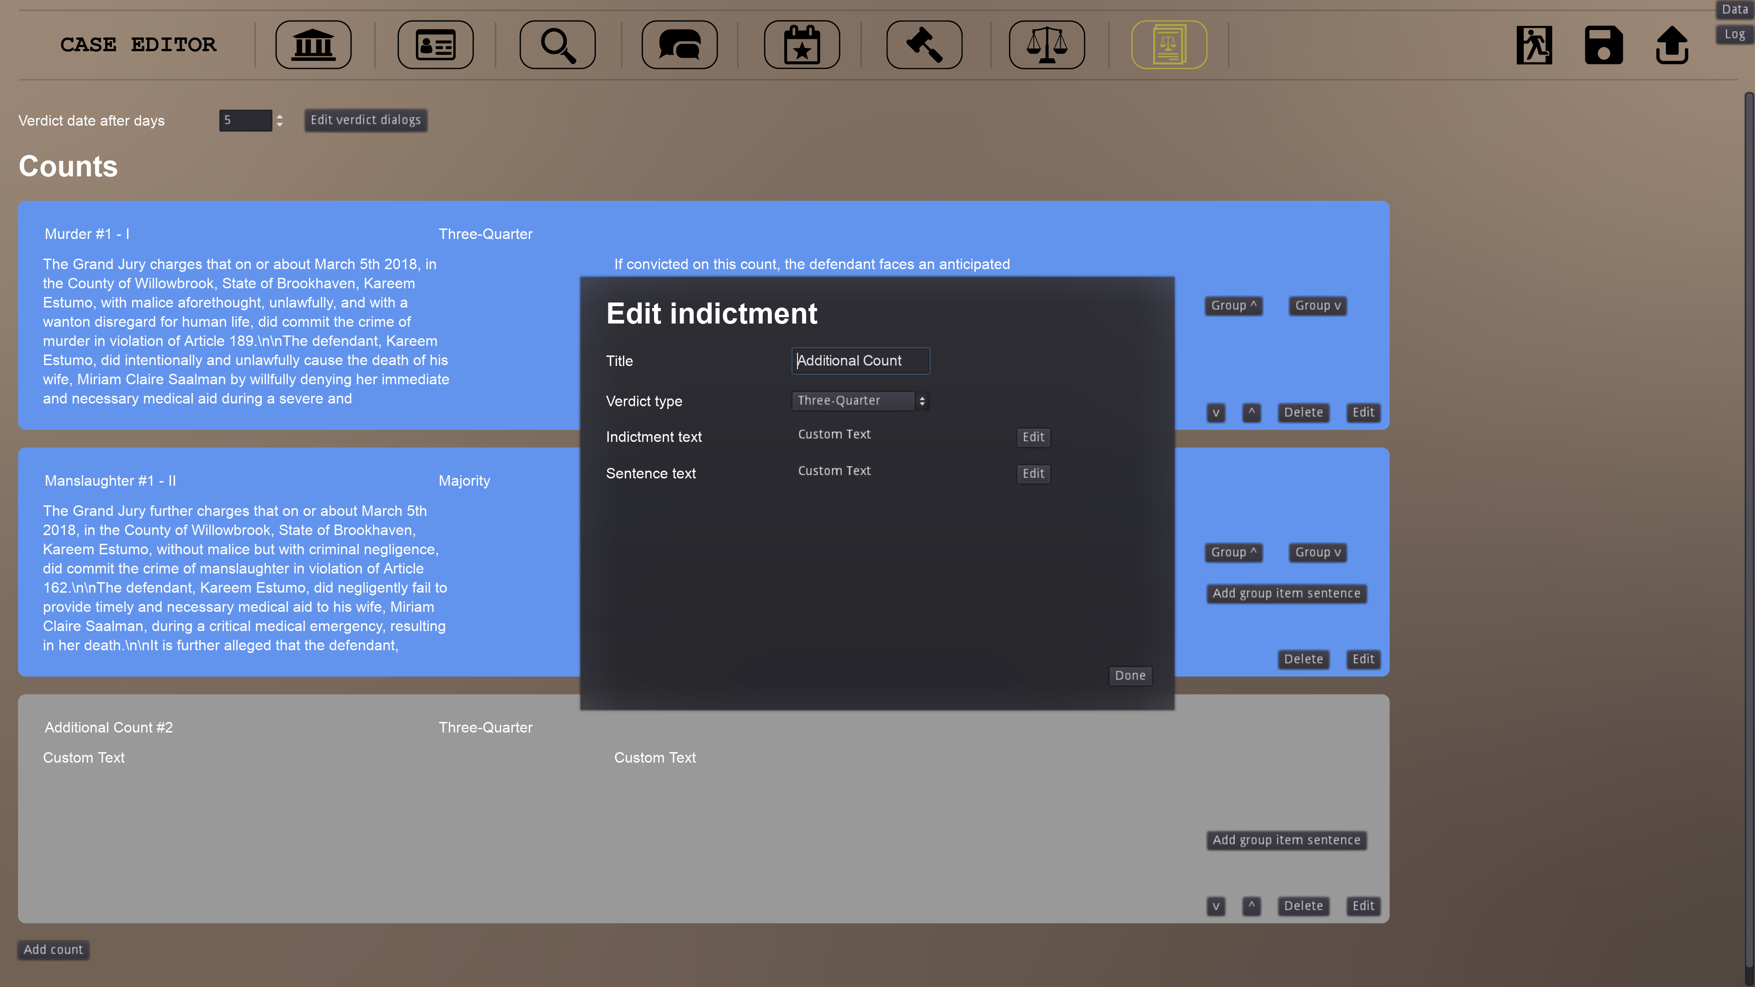The image size is (1755, 987).
Task: Exit the case editor via running-man icon
Action: (x=1534, y=45)
